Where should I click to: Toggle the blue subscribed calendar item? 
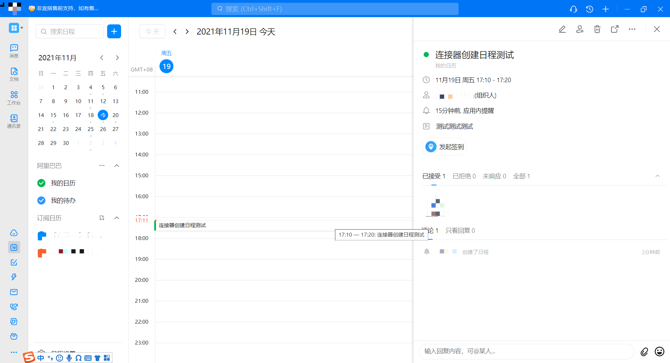point(42,236)
